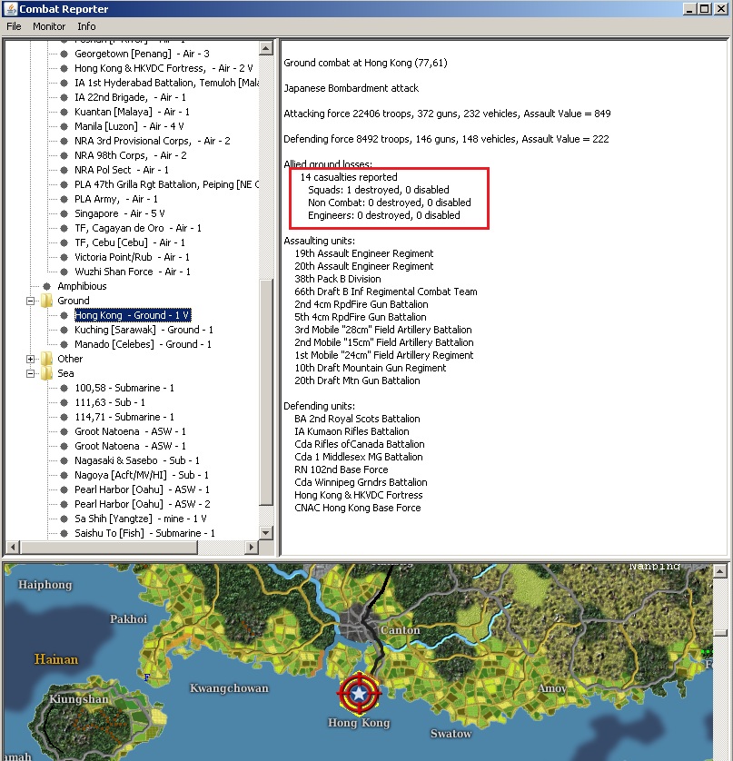Select Manado [Celebes] - Ground - 1 report
Viewport: 733px width, 761px height.
pos(143,344)
